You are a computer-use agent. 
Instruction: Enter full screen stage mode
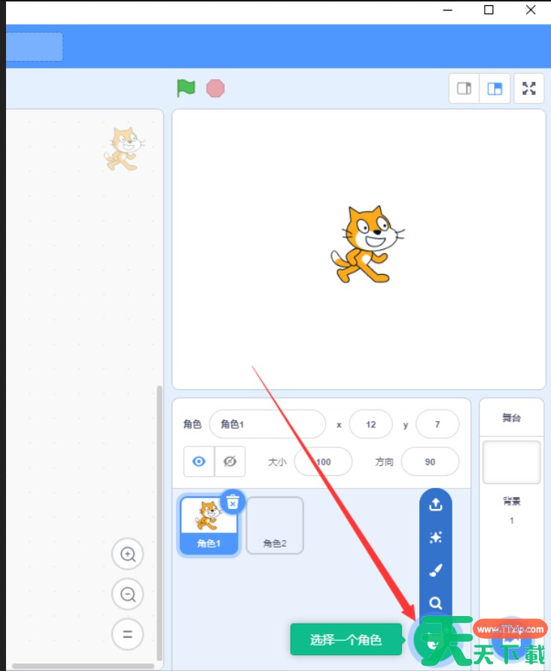[x=529, y=89]
